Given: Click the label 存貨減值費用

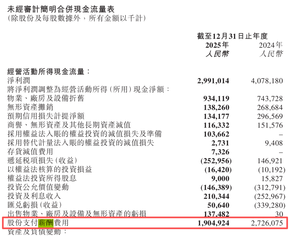Looking at the screenshot, I should point(30,151).
